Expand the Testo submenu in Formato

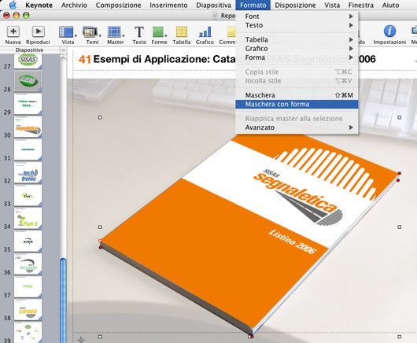(297, 25)
